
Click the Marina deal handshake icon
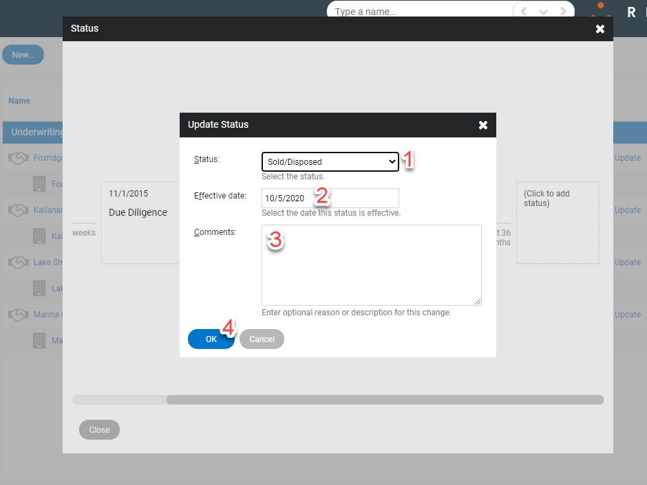click(x=19, y=315)
